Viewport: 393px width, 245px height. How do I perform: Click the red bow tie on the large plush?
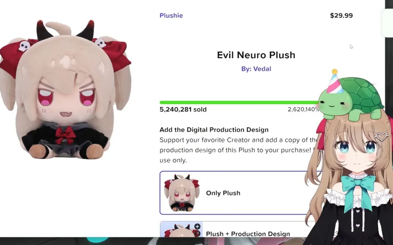click(65, 135)
